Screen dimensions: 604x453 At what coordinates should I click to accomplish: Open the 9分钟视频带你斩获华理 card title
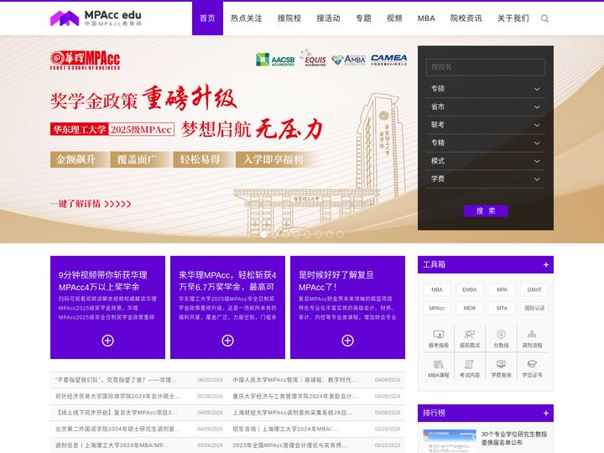pyautogui.click(x=103, y=281)
